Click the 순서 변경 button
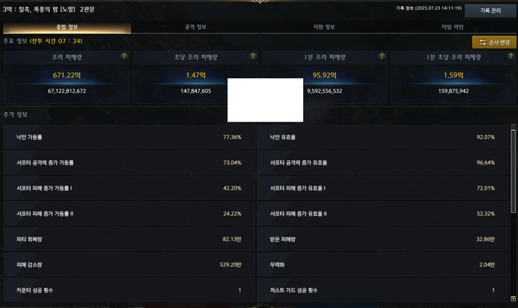Screen dimensions: 518x308 click(494, 42)
